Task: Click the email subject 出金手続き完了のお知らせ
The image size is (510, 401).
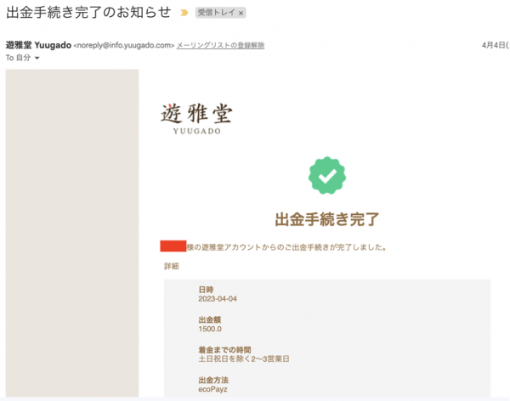Action: coord(88,13)
